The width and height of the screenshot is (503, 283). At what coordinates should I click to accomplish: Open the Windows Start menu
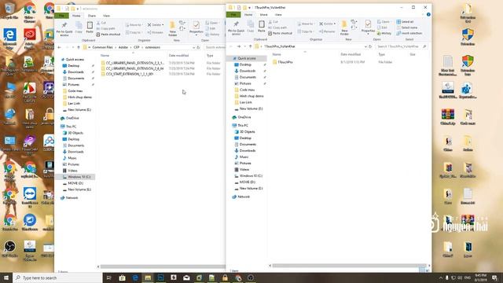tap(6, 277)
